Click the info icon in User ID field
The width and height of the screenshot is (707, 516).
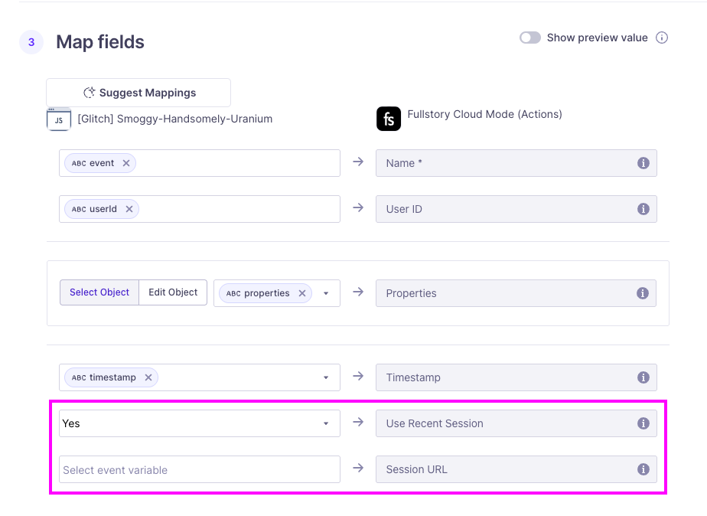[x=643, y=209]
